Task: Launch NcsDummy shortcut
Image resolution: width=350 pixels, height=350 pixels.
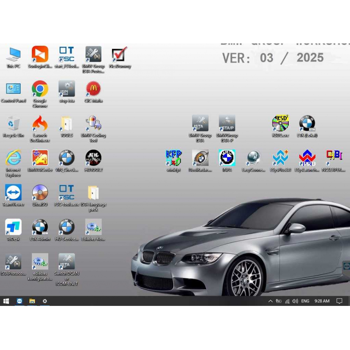Action: click(x=120, y=57)
